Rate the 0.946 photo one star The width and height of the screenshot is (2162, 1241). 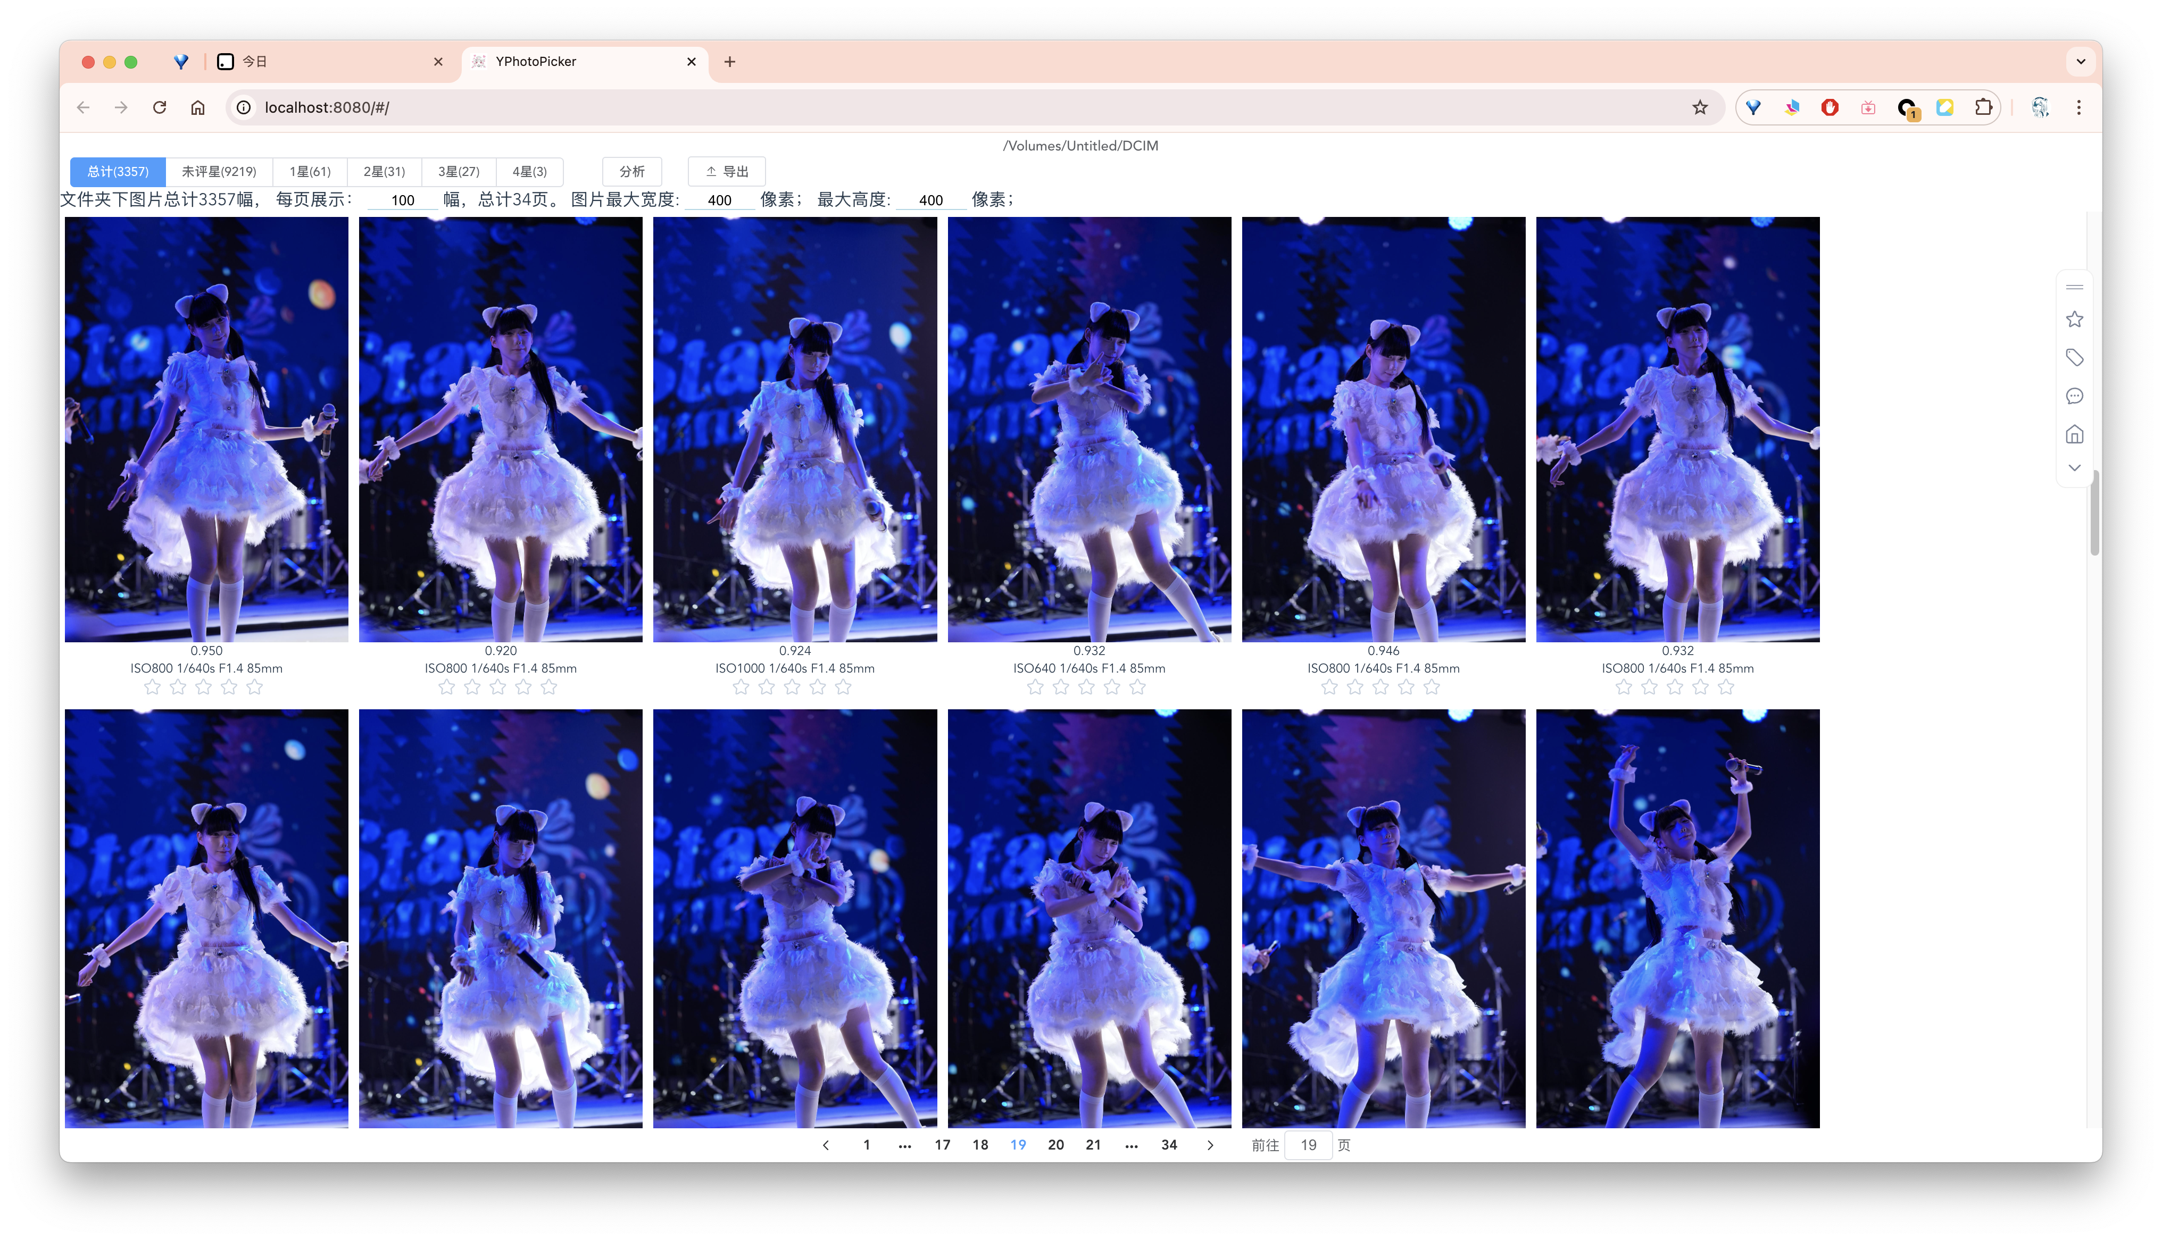[1329, 687]
